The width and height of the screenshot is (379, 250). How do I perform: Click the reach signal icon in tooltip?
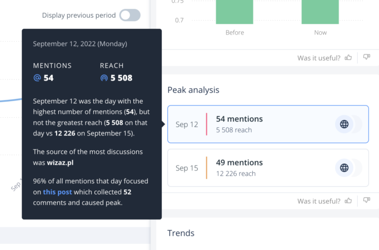pos(104,78)
